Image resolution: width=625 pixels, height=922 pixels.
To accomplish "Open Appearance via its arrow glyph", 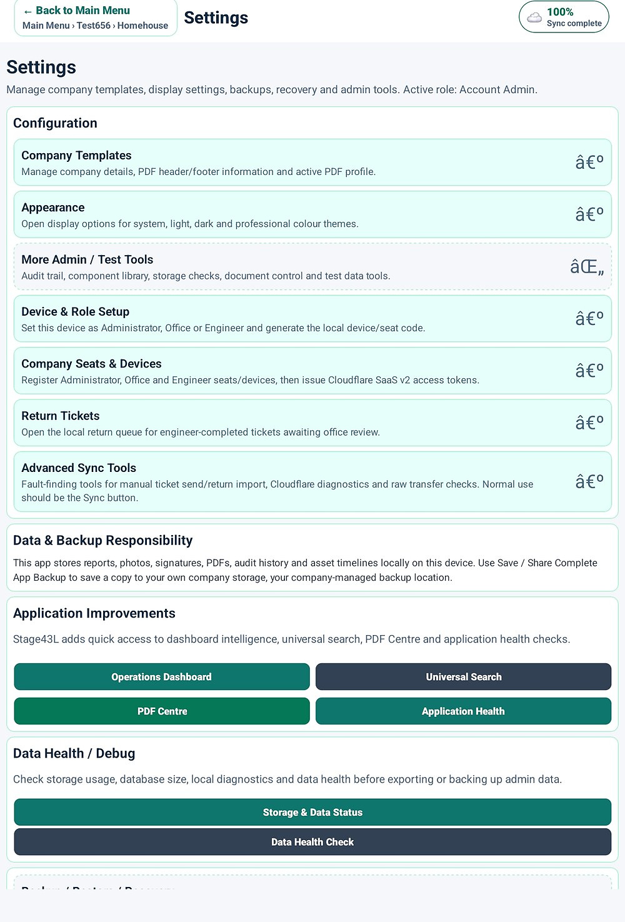I will pos(589,214).
